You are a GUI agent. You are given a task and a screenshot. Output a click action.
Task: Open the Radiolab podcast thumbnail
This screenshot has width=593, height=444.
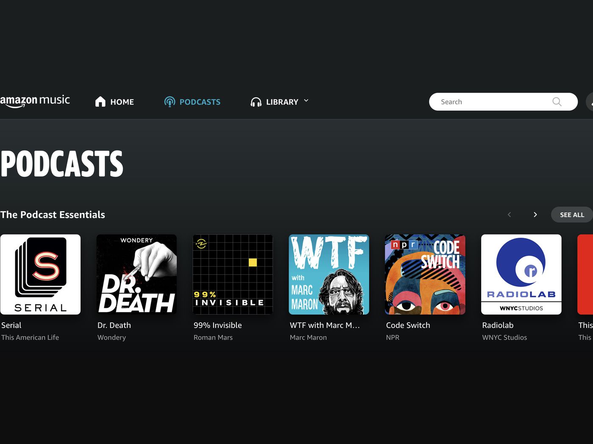pos(521,274)
